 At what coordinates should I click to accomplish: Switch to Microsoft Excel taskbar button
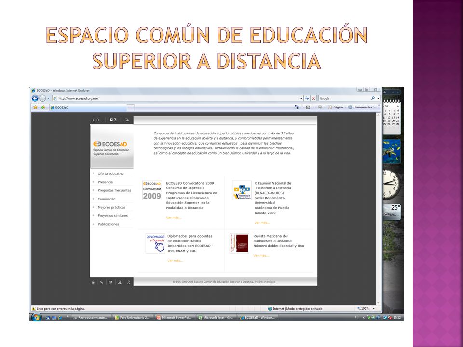coord(217,318)
